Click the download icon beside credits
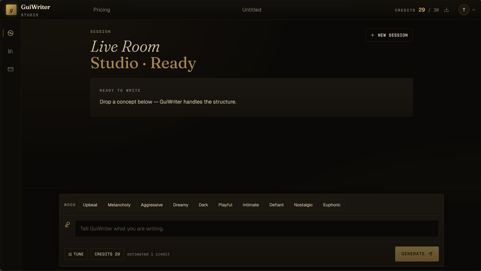This screenshot has height=271, width=481. 446,10
